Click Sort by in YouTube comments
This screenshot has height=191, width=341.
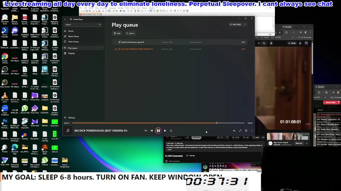click(190, 156)
